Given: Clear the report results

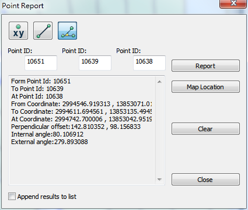Looking at the screenshot, I should click(205, 129).
